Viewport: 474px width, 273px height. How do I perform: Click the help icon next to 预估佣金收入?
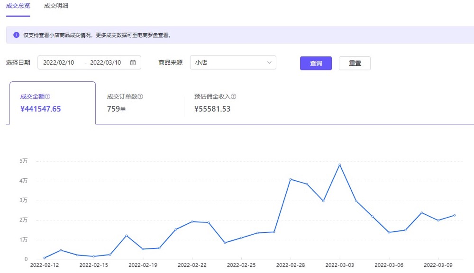233,96
